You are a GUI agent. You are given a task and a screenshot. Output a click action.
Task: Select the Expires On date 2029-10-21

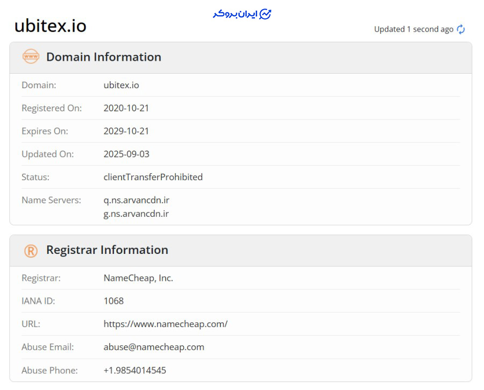tap(127, 131)
